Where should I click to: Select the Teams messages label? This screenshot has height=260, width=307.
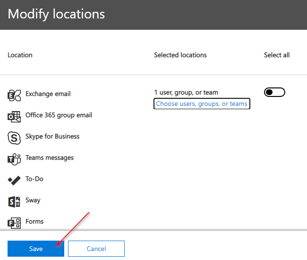(50, 158)
